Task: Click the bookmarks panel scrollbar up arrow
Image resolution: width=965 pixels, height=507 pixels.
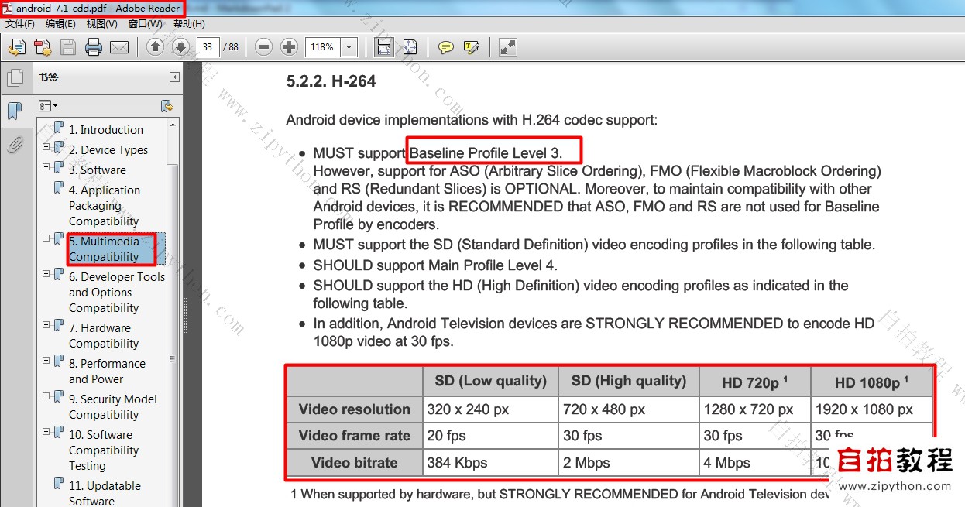Action: click(173, 125)
